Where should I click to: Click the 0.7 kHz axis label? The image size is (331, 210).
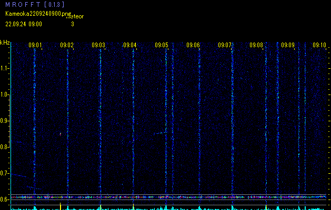[x=4, y=173]
